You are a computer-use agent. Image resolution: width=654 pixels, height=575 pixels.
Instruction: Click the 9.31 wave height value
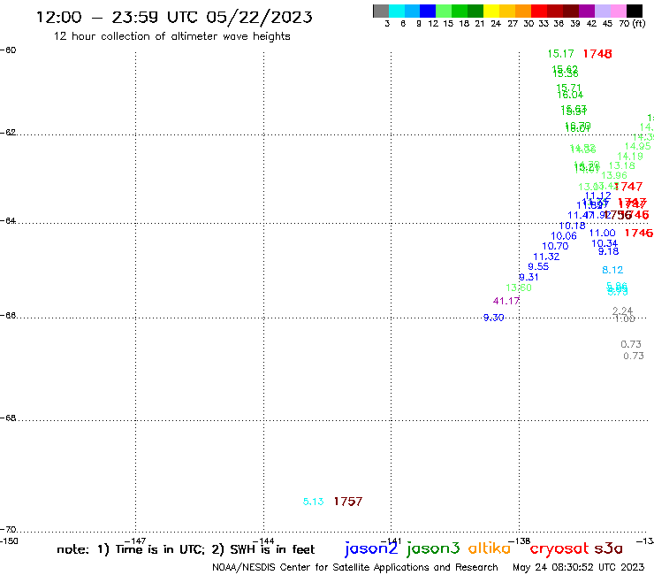[529, 277]
